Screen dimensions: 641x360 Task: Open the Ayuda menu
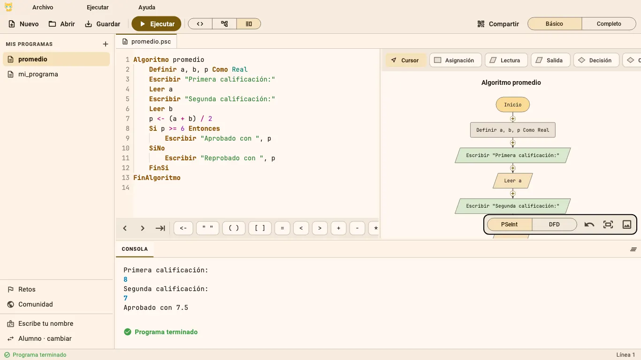point(147,7)
